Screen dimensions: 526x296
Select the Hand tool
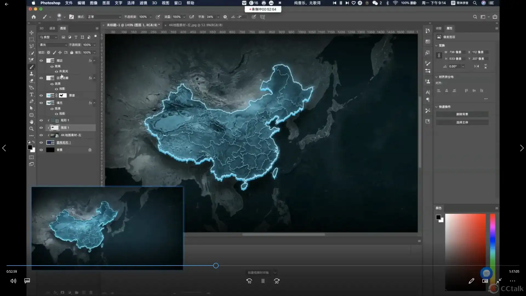click(32, 122)
